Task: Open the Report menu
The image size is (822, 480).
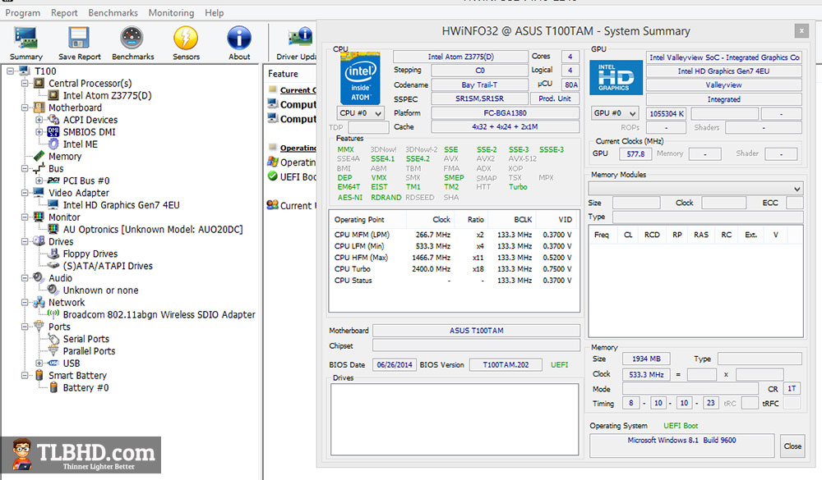Action: [x=64, y=12]
